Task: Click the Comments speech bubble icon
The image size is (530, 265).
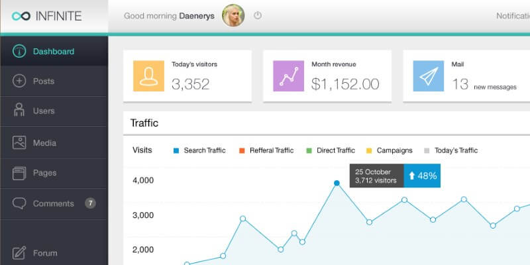Action: (x=19, y=203)
